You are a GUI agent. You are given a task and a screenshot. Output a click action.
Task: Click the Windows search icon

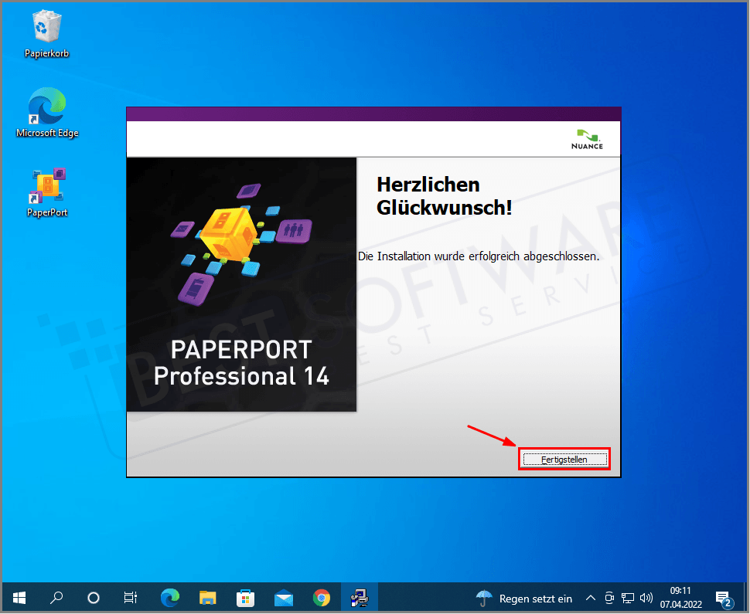point(56,597)
